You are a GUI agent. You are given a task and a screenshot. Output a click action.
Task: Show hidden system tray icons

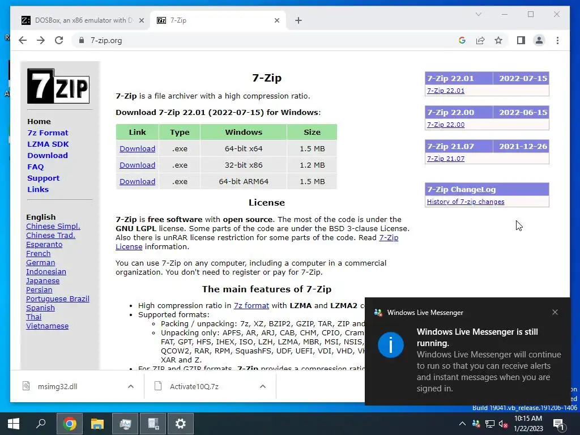[462, 424]
